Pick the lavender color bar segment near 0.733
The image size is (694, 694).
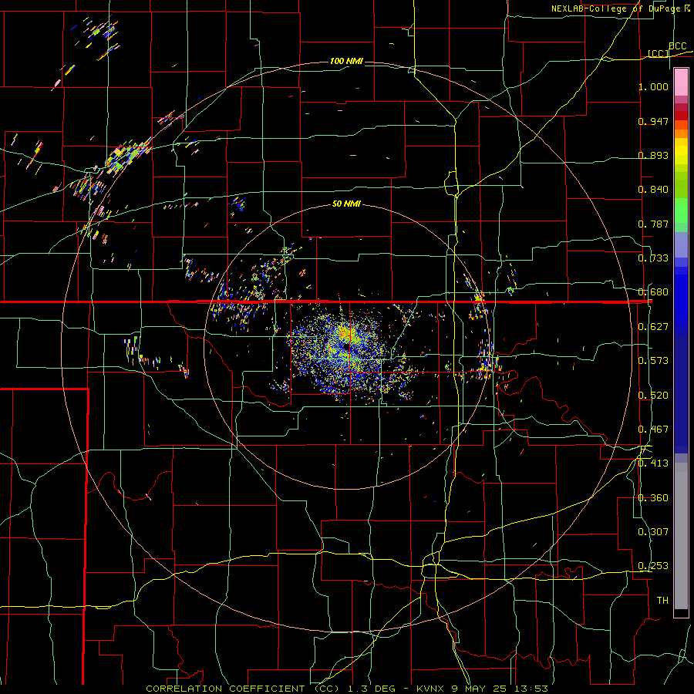coord(681,245)
